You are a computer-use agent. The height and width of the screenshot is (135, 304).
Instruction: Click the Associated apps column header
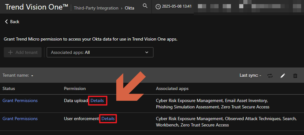point(172,88)
